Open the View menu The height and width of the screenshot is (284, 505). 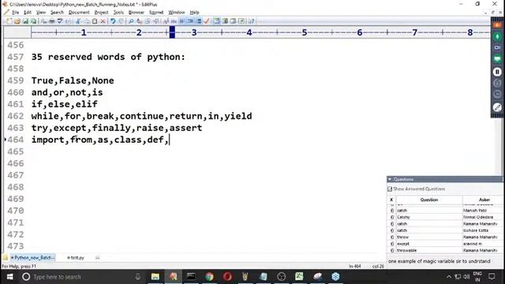[40, 13]
